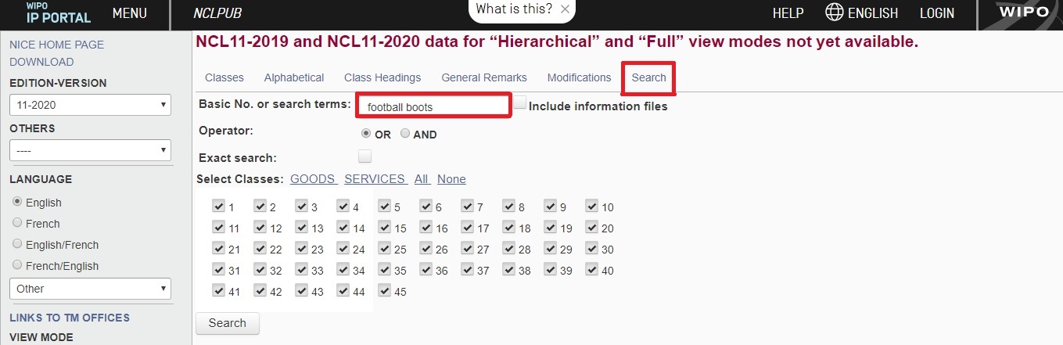
Task: Switch to the Classes tab
Action: [x=224, y=77]
